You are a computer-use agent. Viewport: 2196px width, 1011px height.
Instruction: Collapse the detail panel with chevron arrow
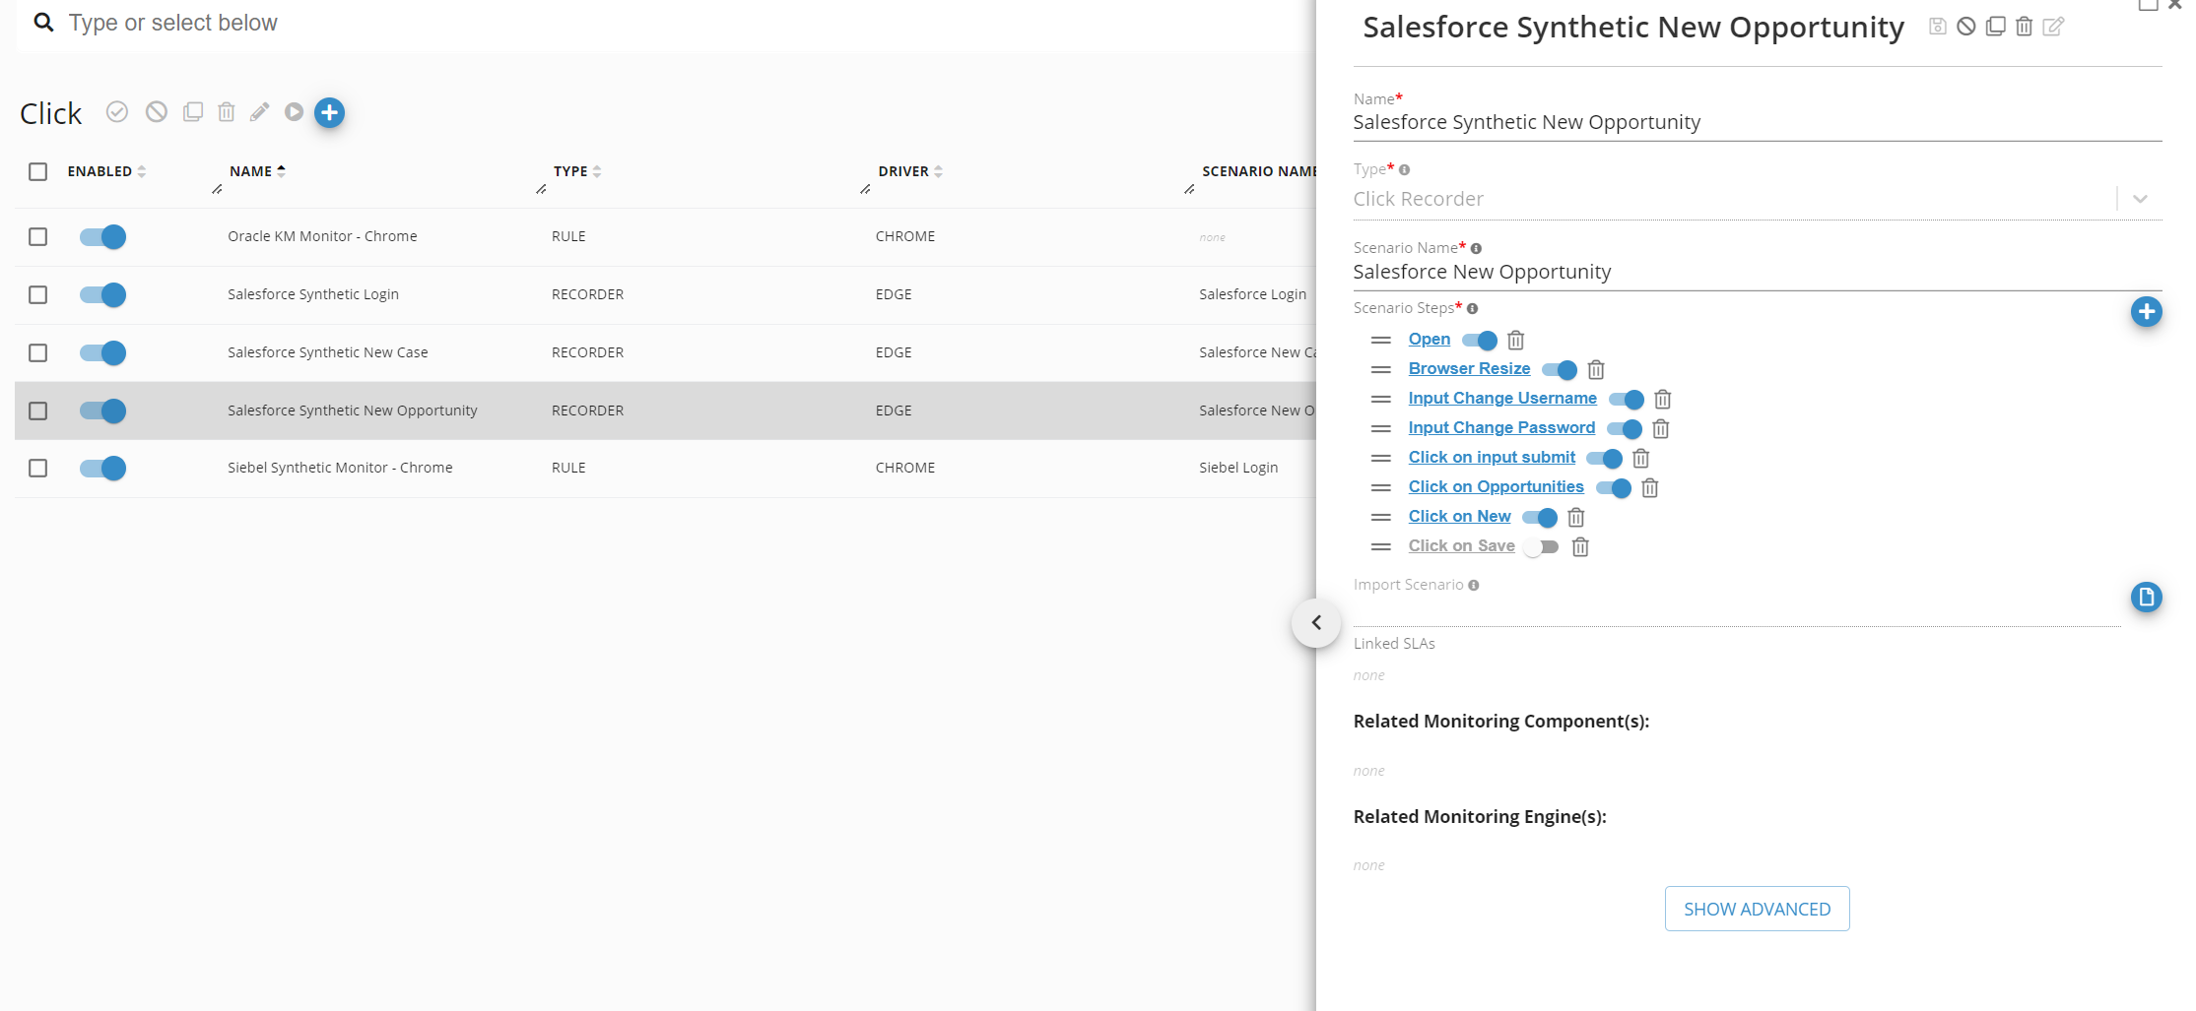pyautogui.click(x=1316, y=623)
